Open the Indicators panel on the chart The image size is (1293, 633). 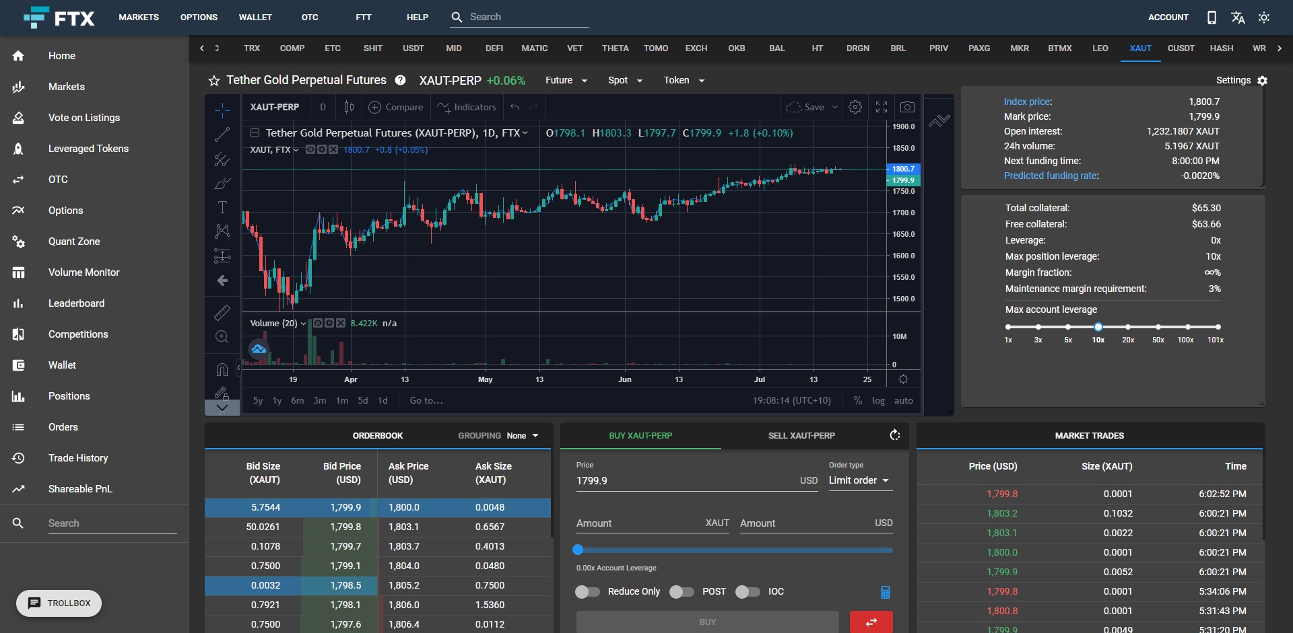pos(466,107)
